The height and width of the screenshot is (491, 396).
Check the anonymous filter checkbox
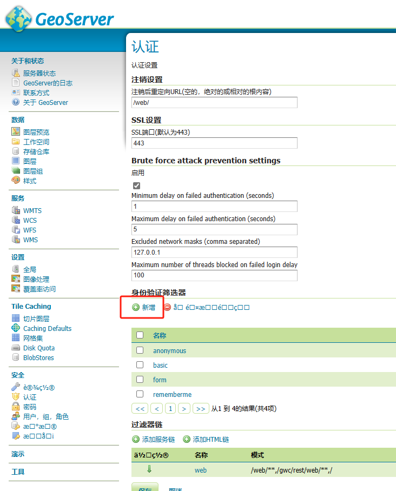coord(140,350)
